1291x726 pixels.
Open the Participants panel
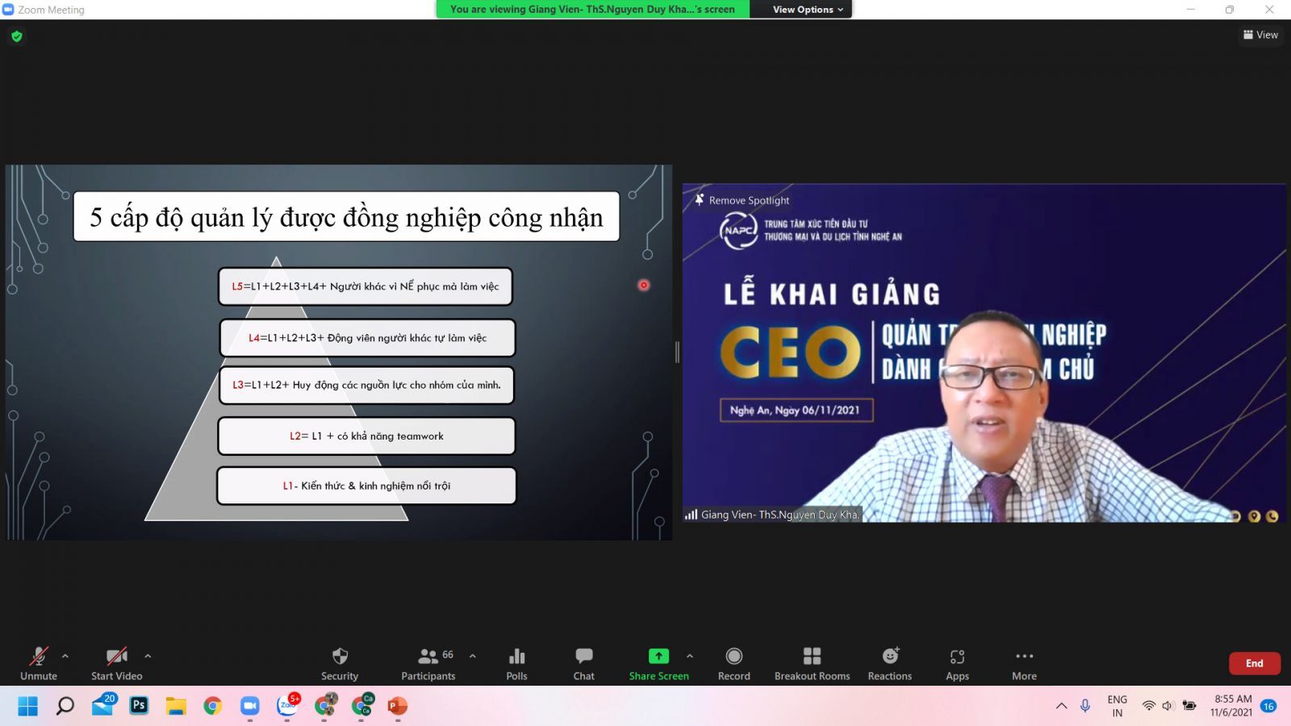click(428, 663)
